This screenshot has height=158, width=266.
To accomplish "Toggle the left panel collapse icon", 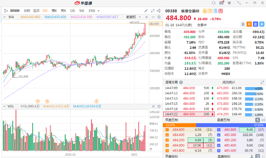I will (x=4, y=11).
